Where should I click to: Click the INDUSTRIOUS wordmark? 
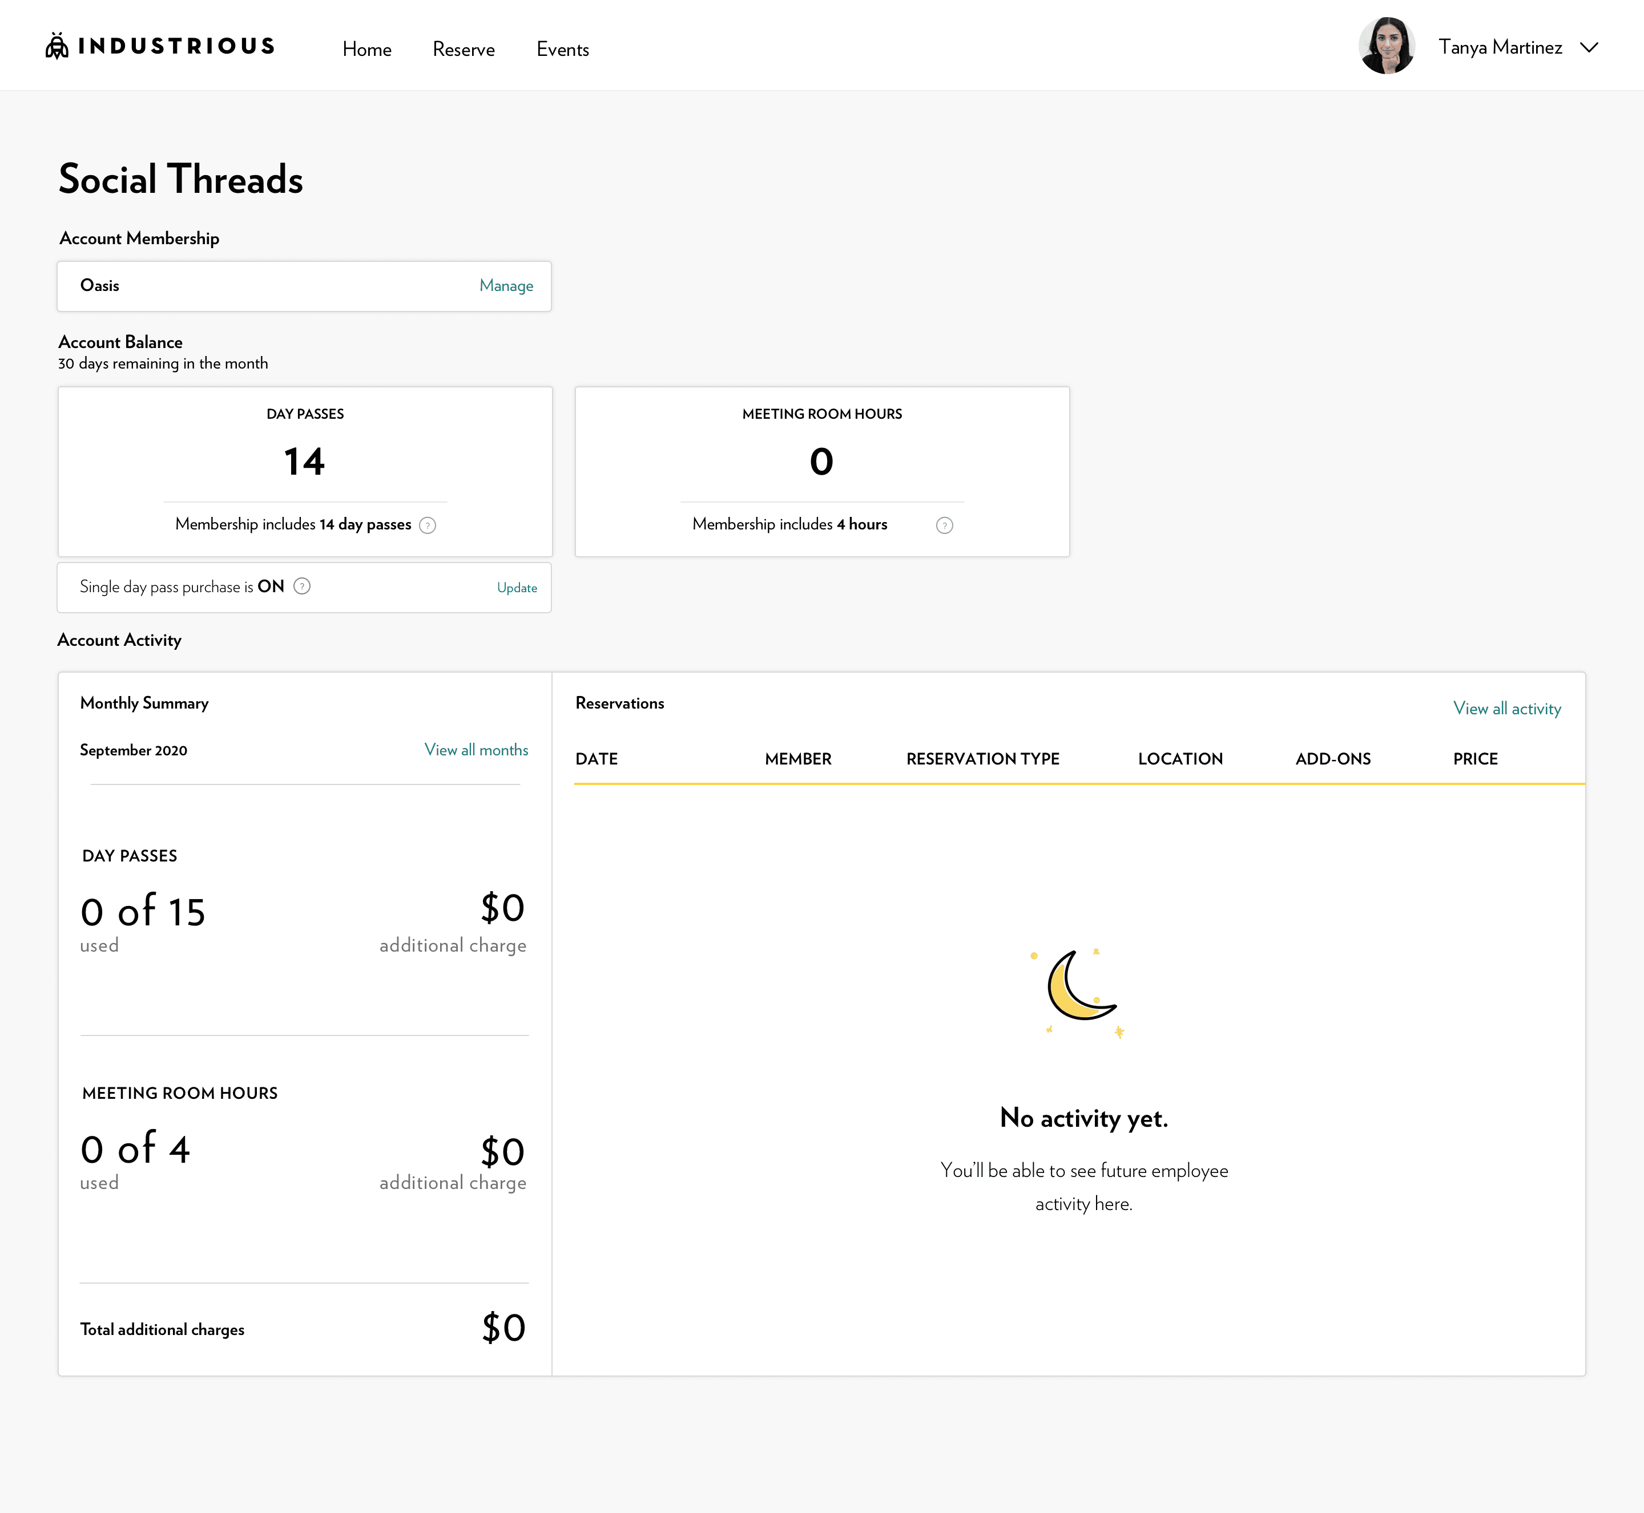coord(176,46)
